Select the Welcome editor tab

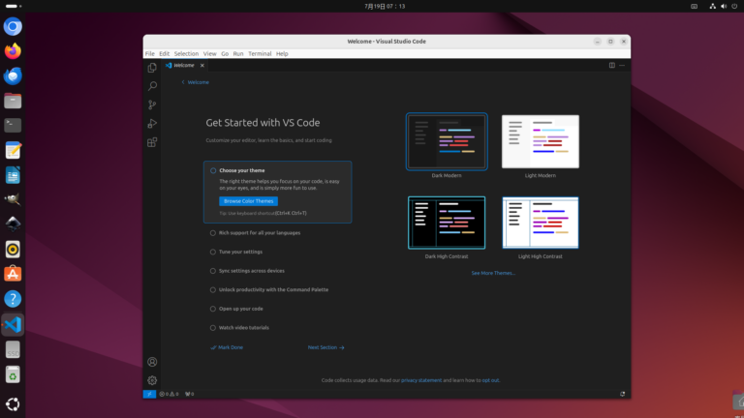[x=185, y=66]
